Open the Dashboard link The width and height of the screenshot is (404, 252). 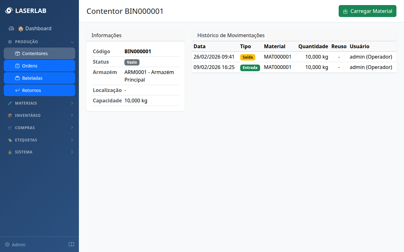[x=38, y=28]
